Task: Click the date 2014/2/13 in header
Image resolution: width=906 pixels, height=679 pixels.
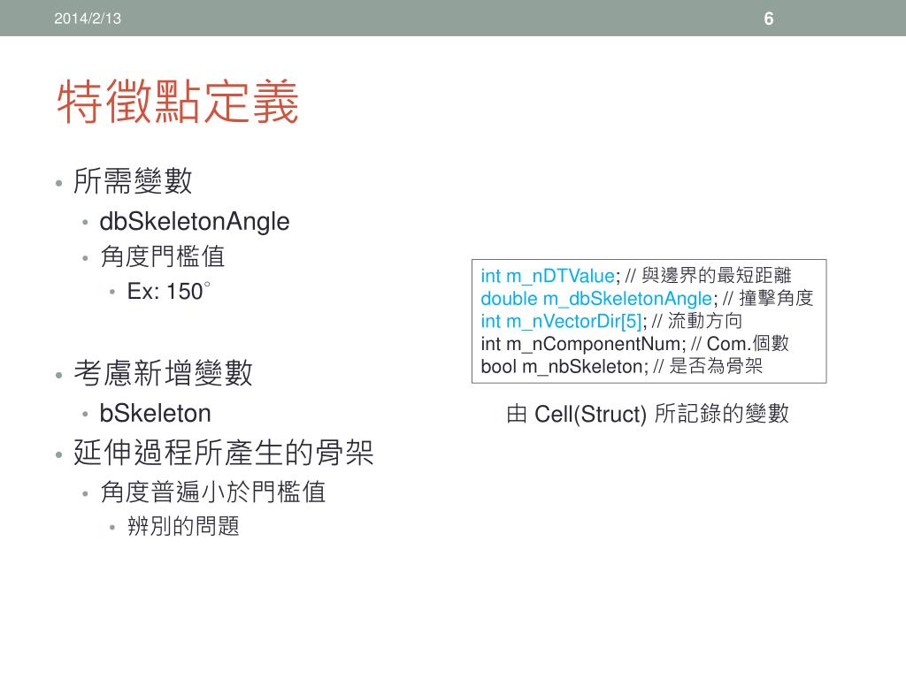Action: (88, 19)
